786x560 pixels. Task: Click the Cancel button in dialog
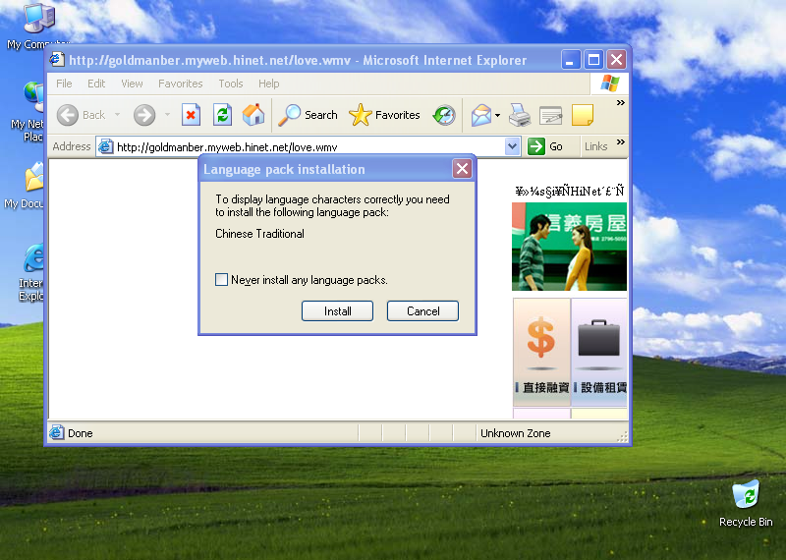[422, 310]
